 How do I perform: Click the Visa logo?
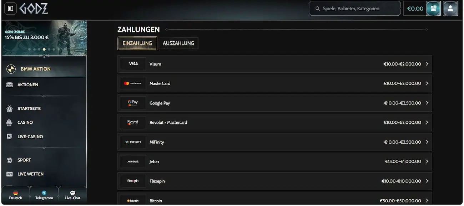pyautogui.click(x=133, y=64)
